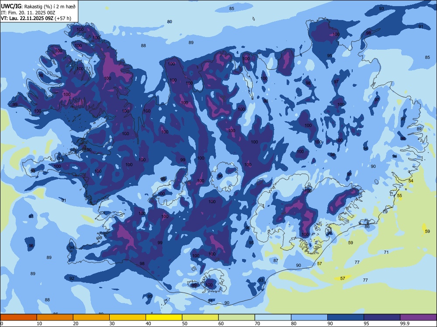Click the '50' legend scale label
The image size is (437, 327).
click(x=184, y=324)
